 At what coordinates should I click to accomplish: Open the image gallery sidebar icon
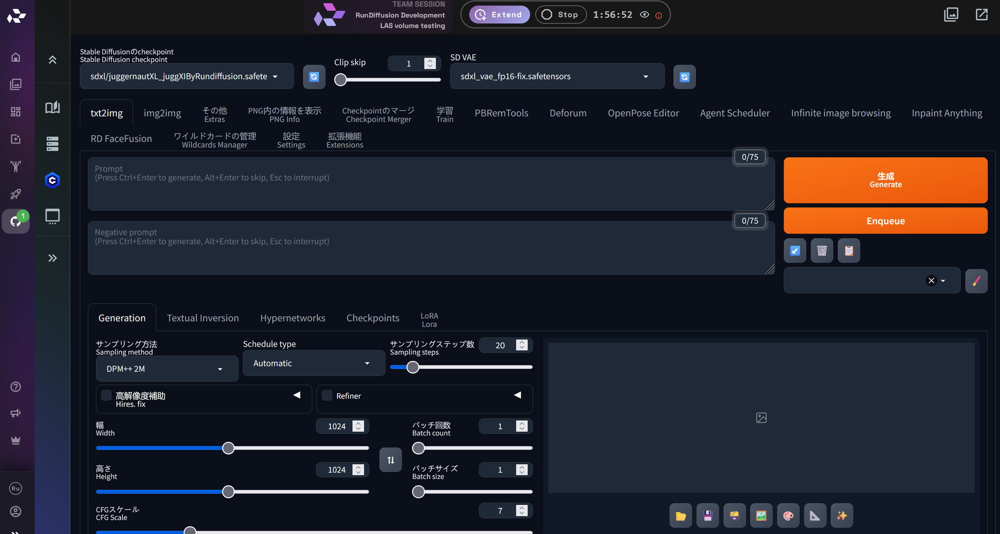15,84
